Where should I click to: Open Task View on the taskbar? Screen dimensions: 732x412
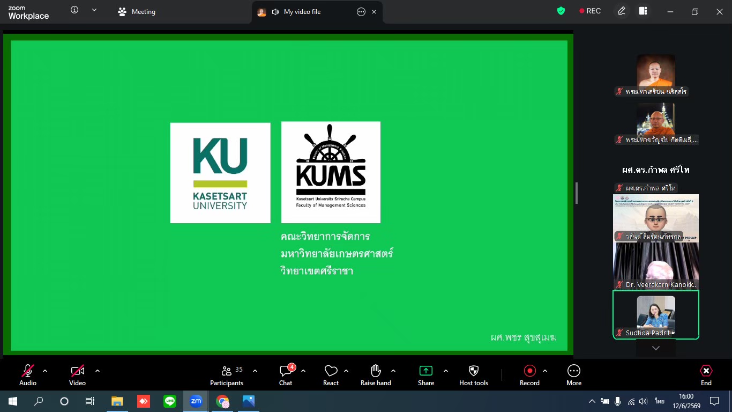(90, 401)
